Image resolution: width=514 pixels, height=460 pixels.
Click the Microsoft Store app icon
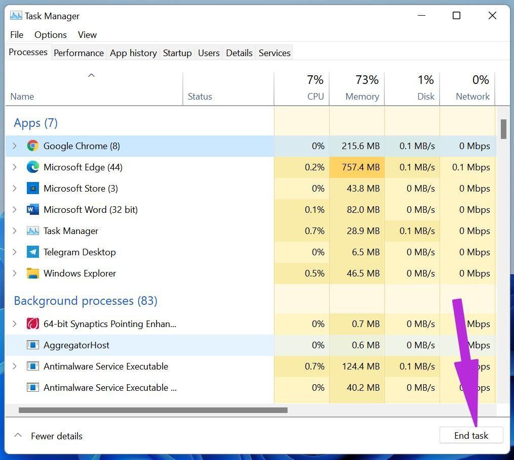33,189
